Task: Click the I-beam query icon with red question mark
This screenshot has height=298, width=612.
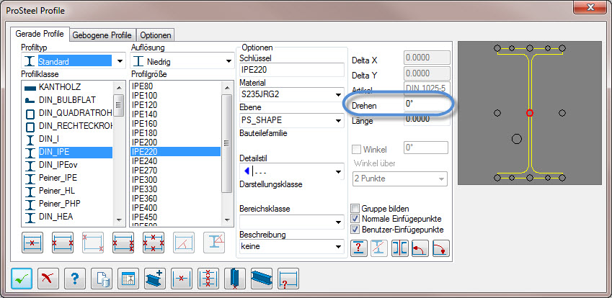Action: click(359, 248)
